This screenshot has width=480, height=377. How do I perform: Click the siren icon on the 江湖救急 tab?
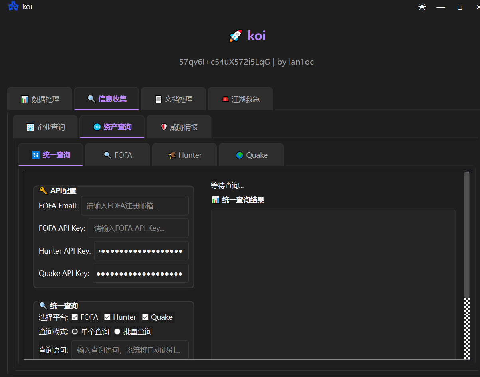(x=225, y=99)
